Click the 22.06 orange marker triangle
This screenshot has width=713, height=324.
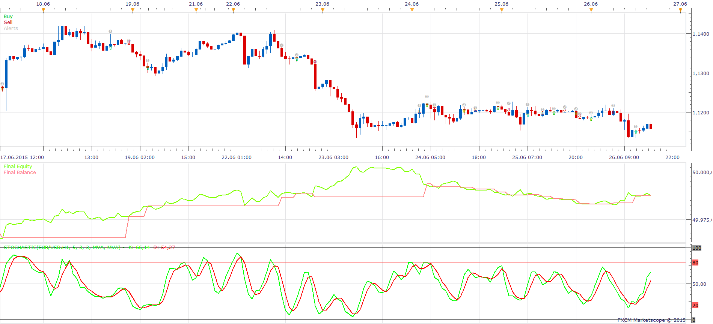(233, 10)
